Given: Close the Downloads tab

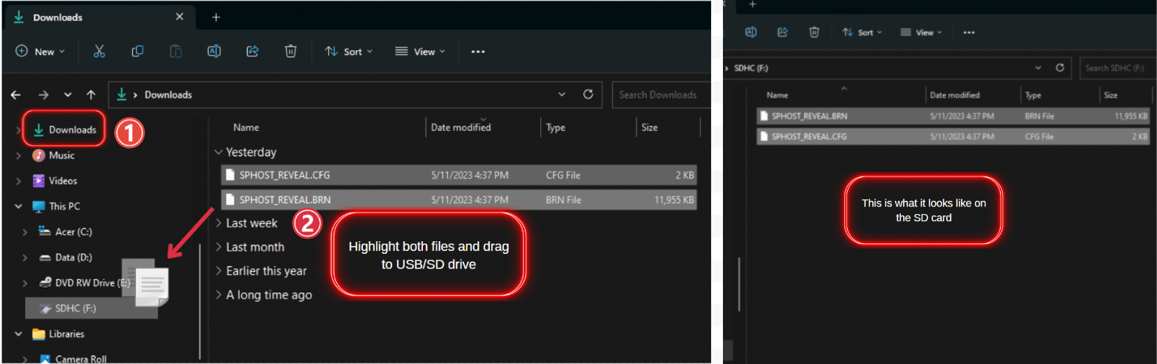Looking at the screenshot, I should click(179, 17).
